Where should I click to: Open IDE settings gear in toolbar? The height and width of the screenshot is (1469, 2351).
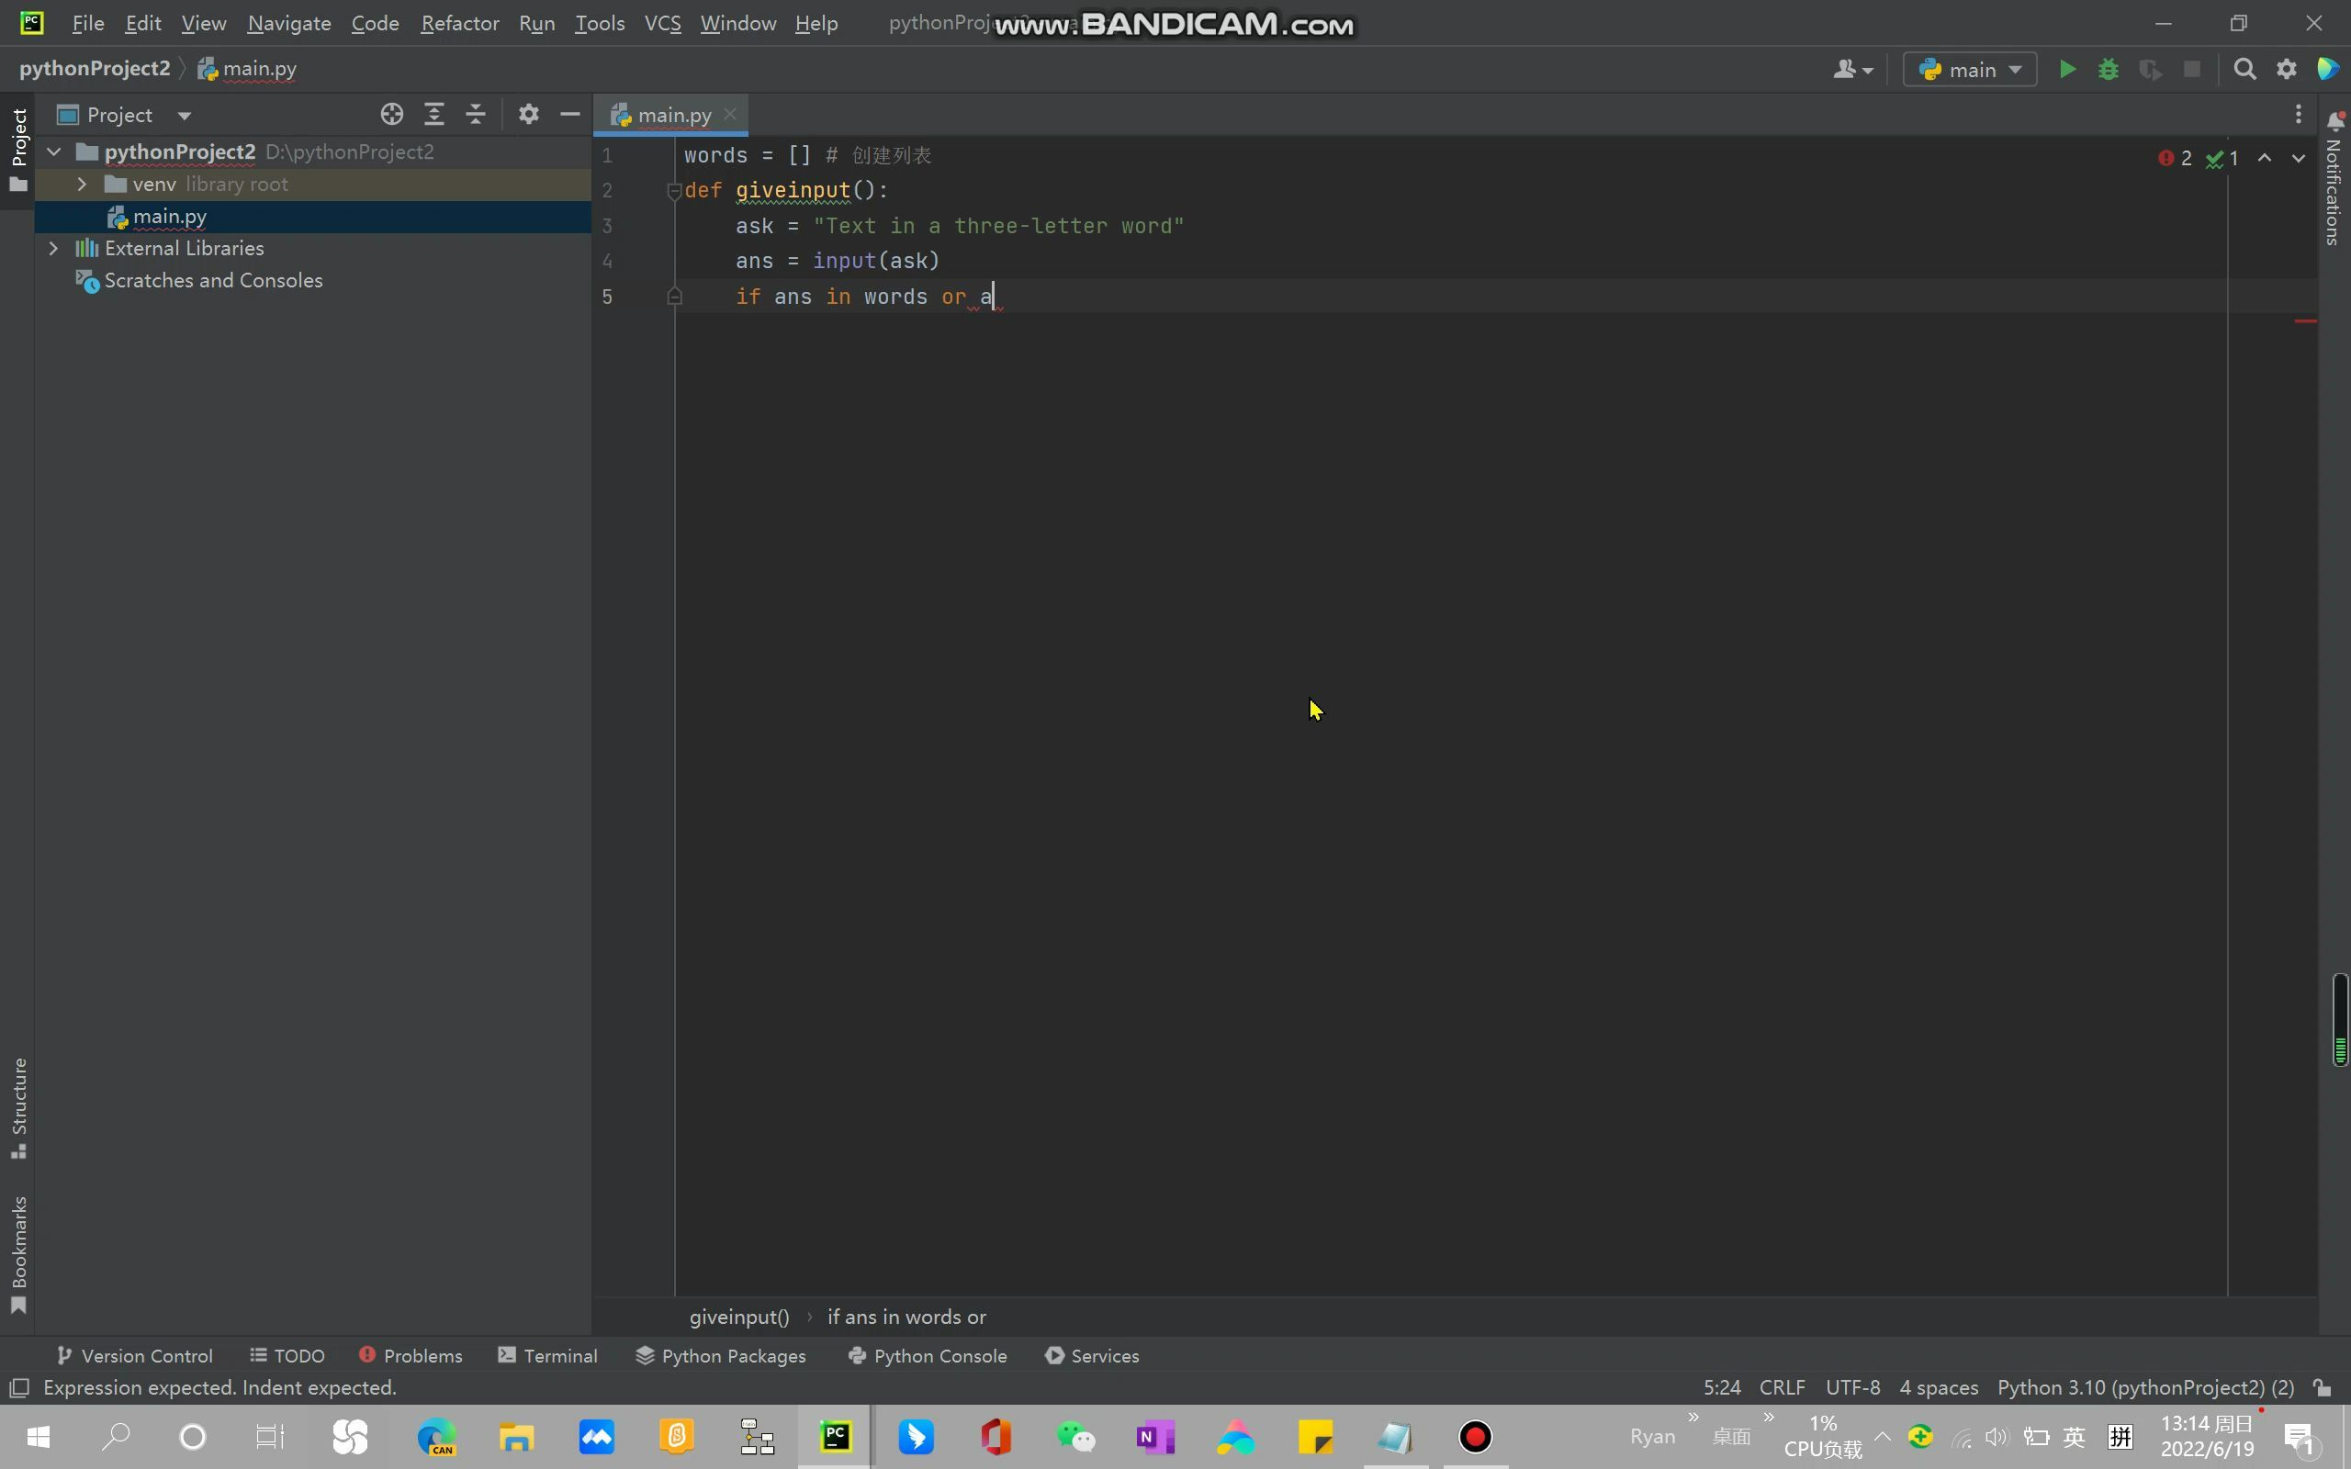2287,69
